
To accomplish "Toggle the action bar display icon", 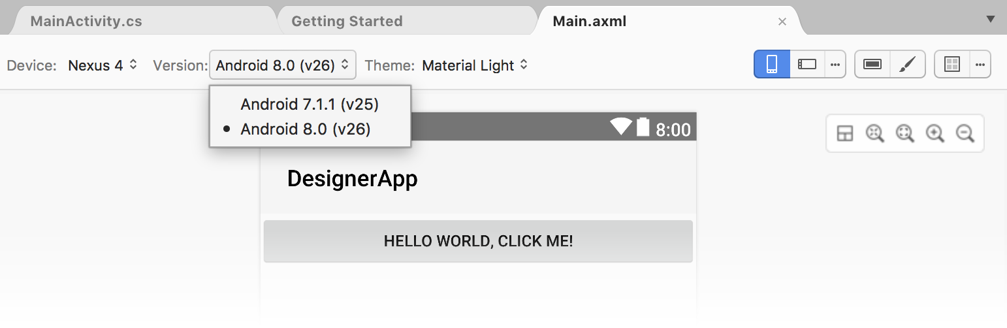I will pos(872,64).
